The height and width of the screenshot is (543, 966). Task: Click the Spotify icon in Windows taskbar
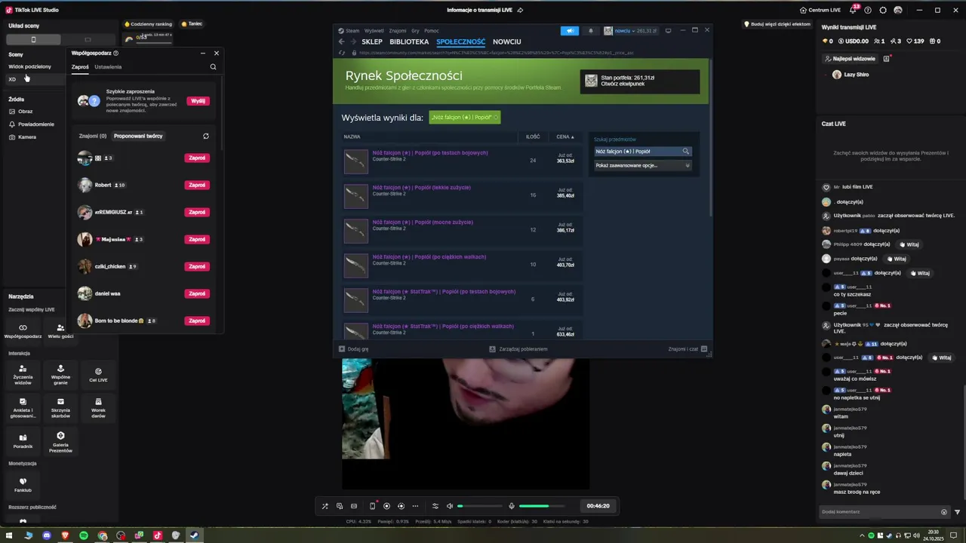pyautogui.click(x=84, y=535)
